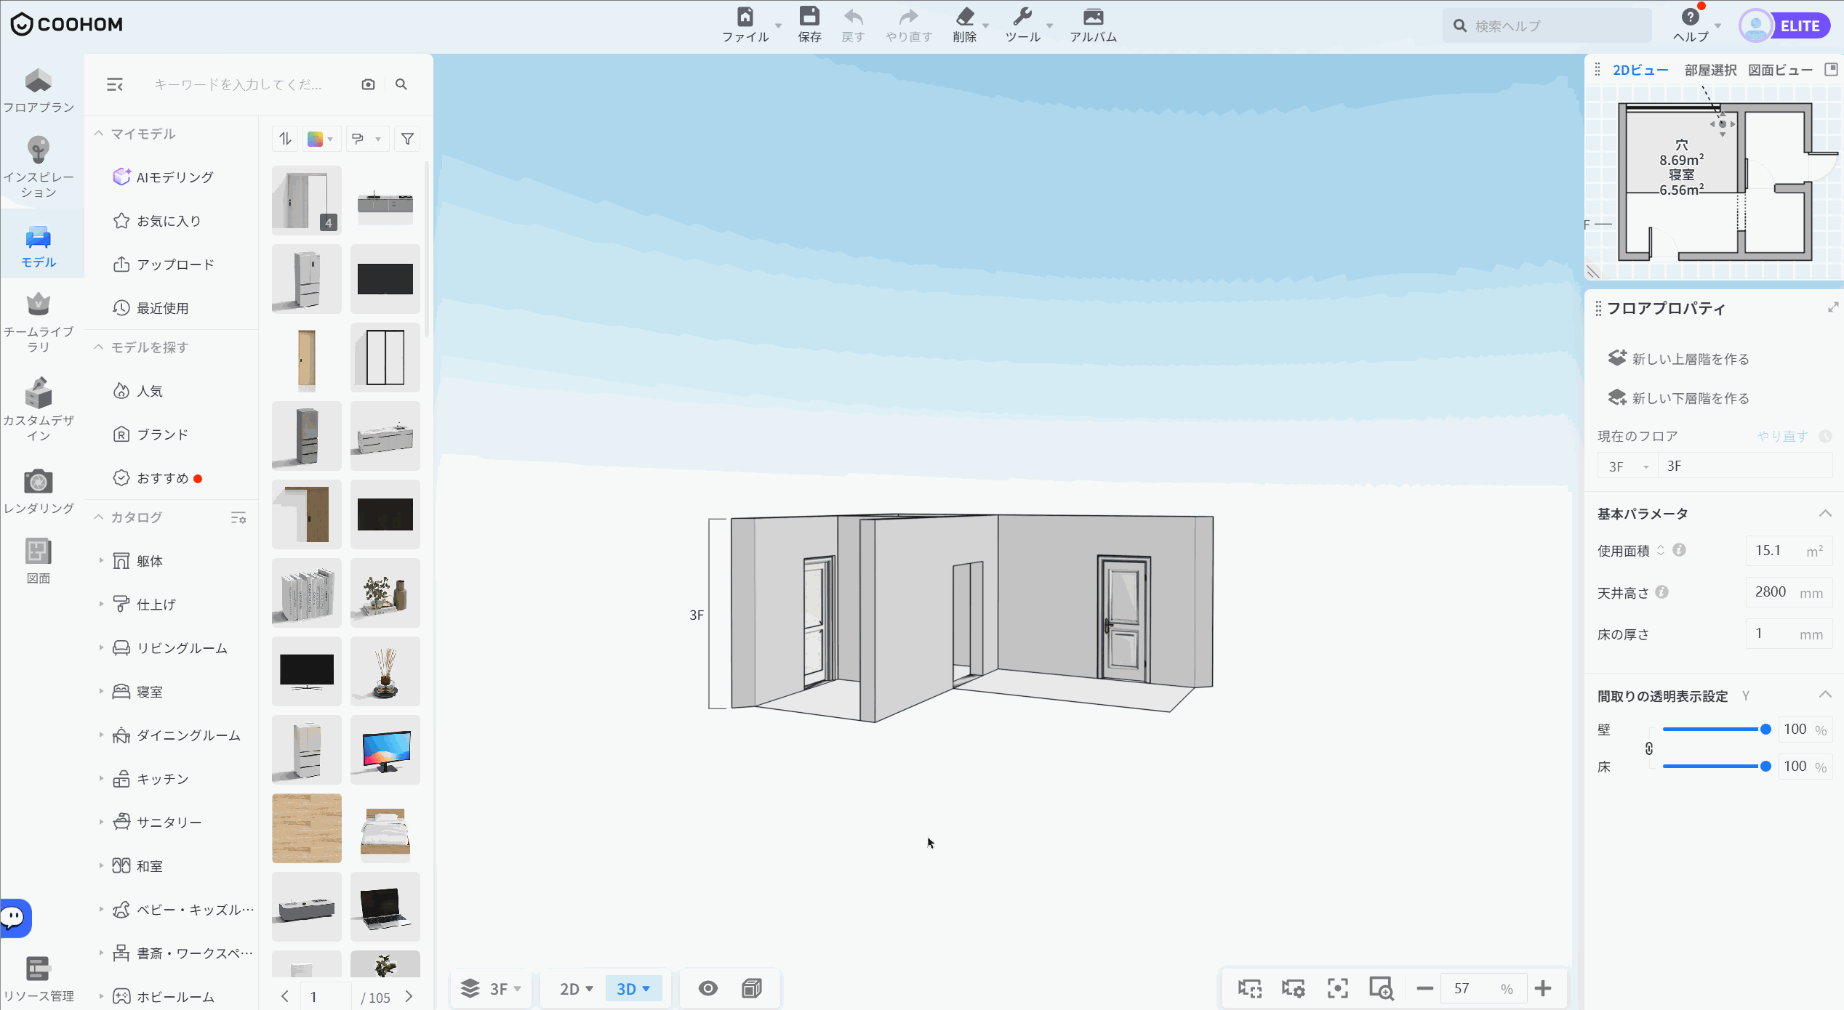
Task: Switch to the 2Dビュー tab
Action: point(1640,70)
